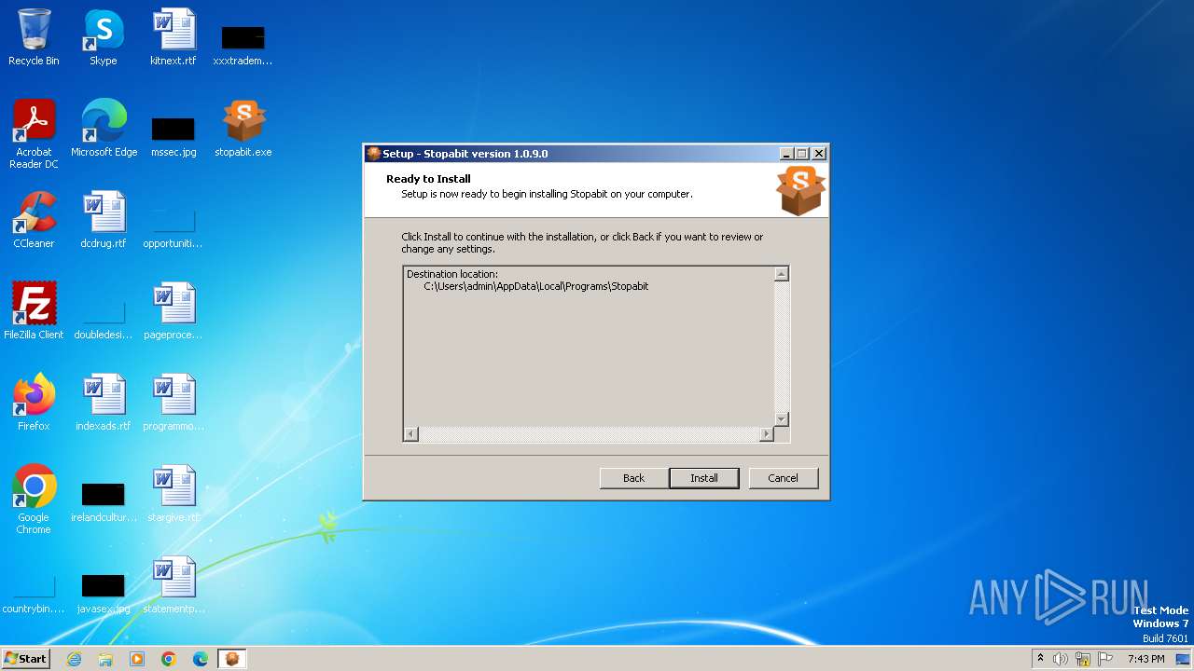
Task: Click the destination path text
Action: tap(536, 286)
